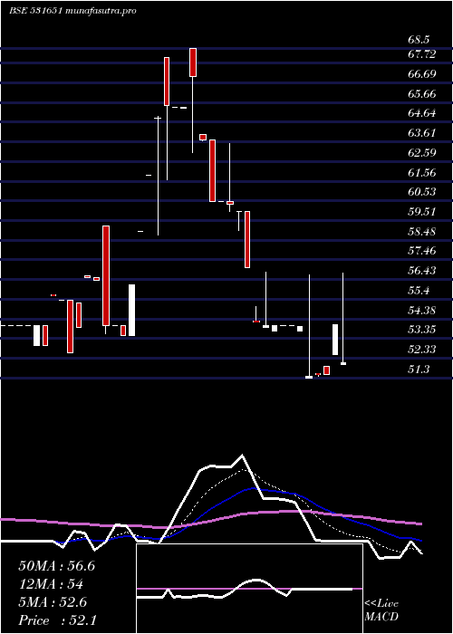Click the 65.66 price axis label
453x634 pixels.
421,94
